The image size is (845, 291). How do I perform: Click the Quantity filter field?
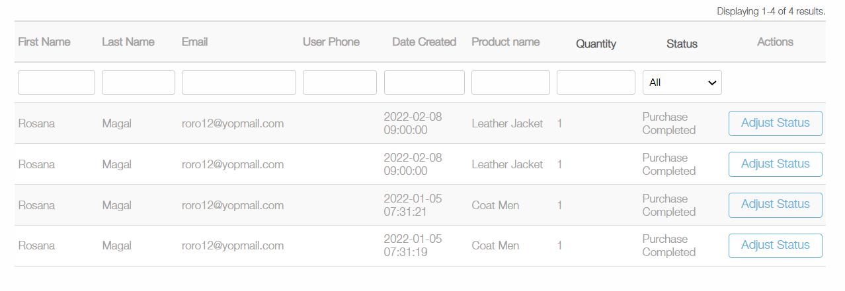tap(596, 82)
